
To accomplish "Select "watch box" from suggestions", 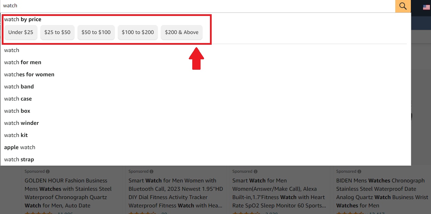I will click(205, 111).
